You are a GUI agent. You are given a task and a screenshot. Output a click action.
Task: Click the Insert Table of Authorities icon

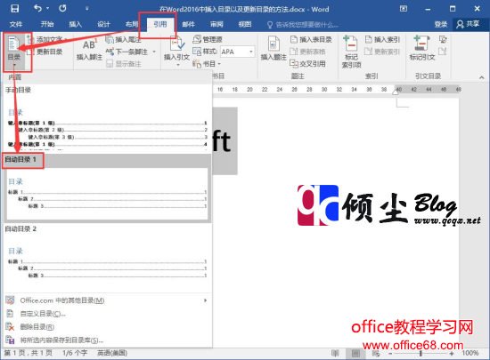coord(443,40)
